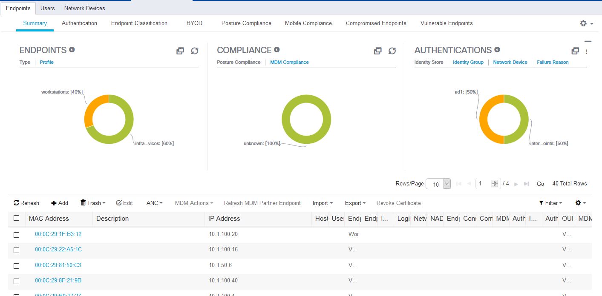The width and height of the screenshot is (602, 296).
Task: Open the BYOD sub-tab
Action: [194, 23]
